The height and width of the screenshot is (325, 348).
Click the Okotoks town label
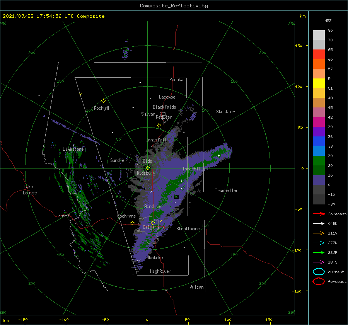tap(155, 258)
